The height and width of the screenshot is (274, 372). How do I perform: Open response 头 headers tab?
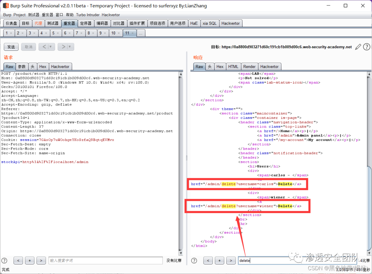pyautogui.click(x=210, y=67)
